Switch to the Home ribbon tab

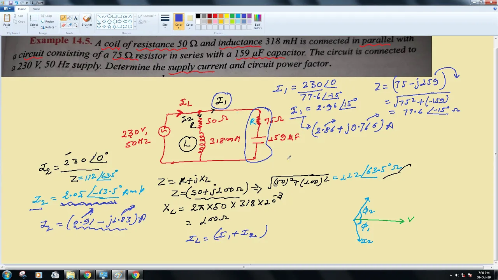click(22, 9)
